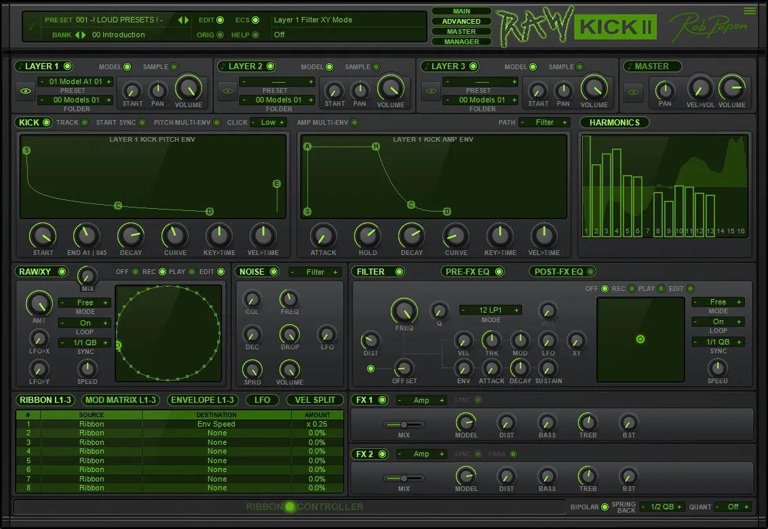Toggle the FX 1 power LED
768x529 pixels.
point(383,399)
